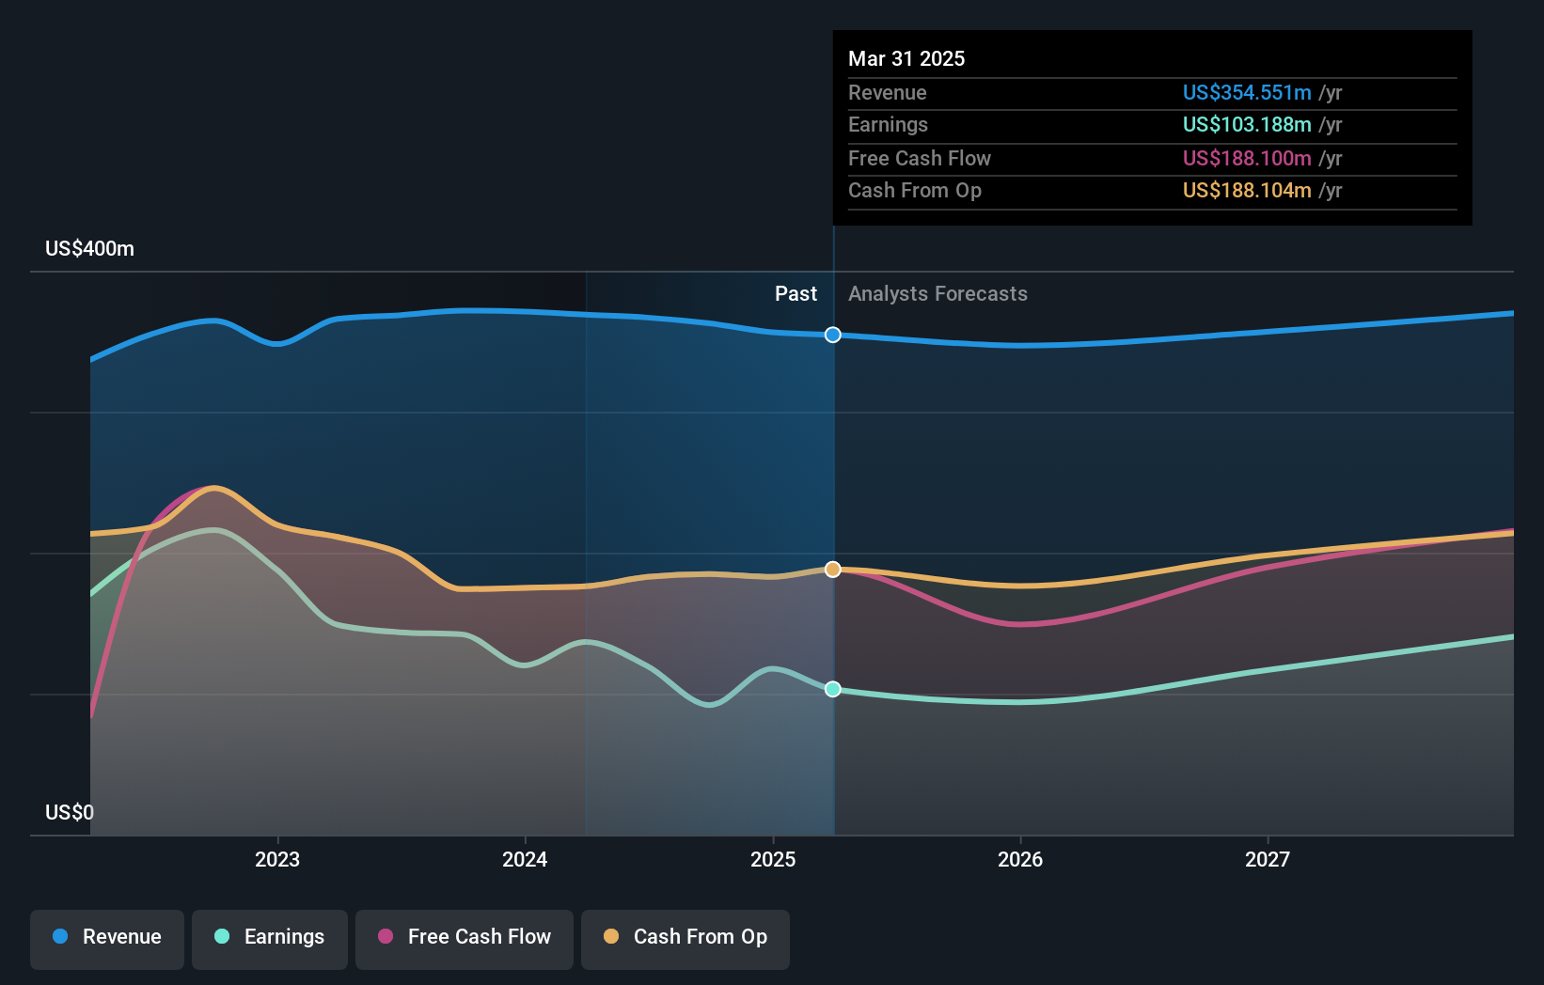Click the yellow Cash From Op color dot
This screenshot has width=1544, height=985.
click(611, 937)
